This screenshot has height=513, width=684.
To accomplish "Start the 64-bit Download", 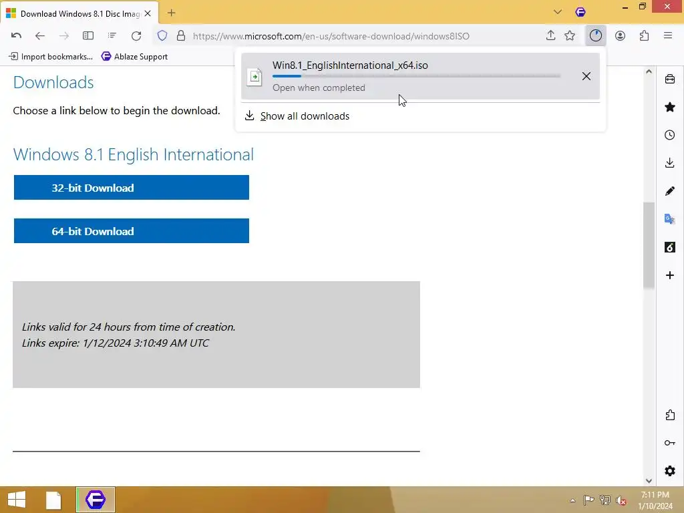I will (132, 230).
